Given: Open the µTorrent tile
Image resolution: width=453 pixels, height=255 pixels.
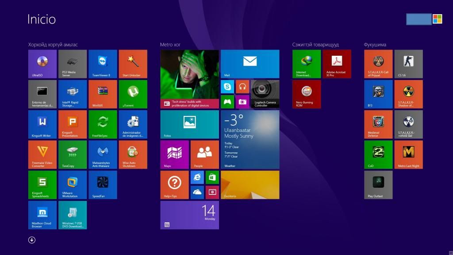Looking at the screenshot, I should 133,94.
